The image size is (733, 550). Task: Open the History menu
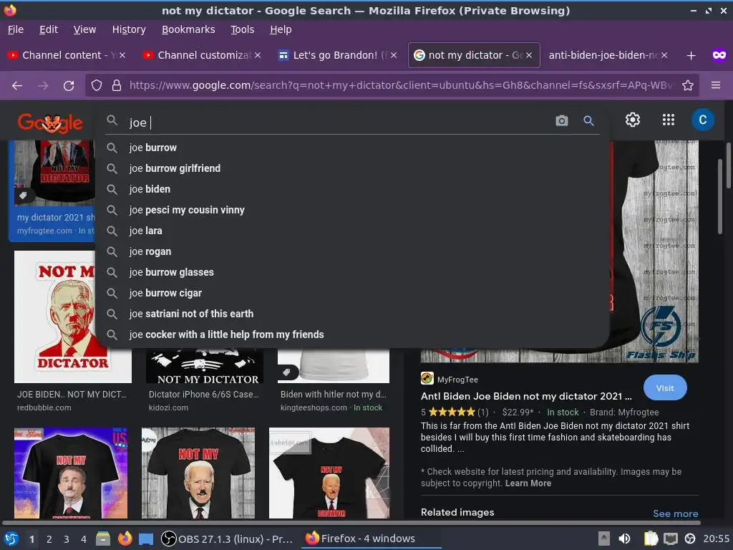pos(129,29)
